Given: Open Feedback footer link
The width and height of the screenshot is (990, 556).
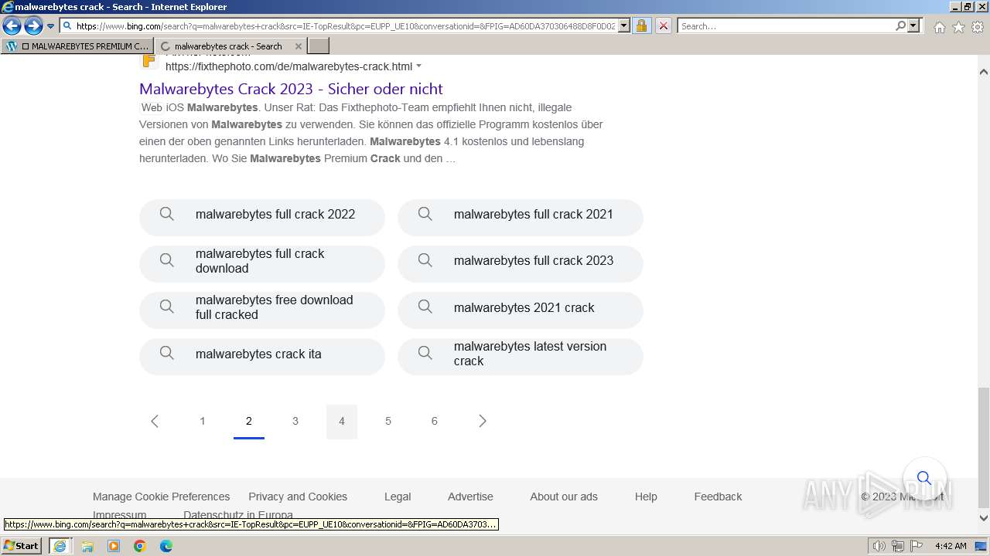Looking at the screenshot, I should (718, 497).
